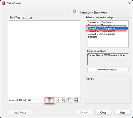Switch to the Files Tree tab

point(15,18)
